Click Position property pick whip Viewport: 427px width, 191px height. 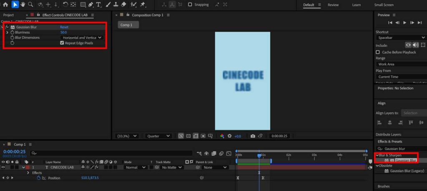(x=202, y=178)
